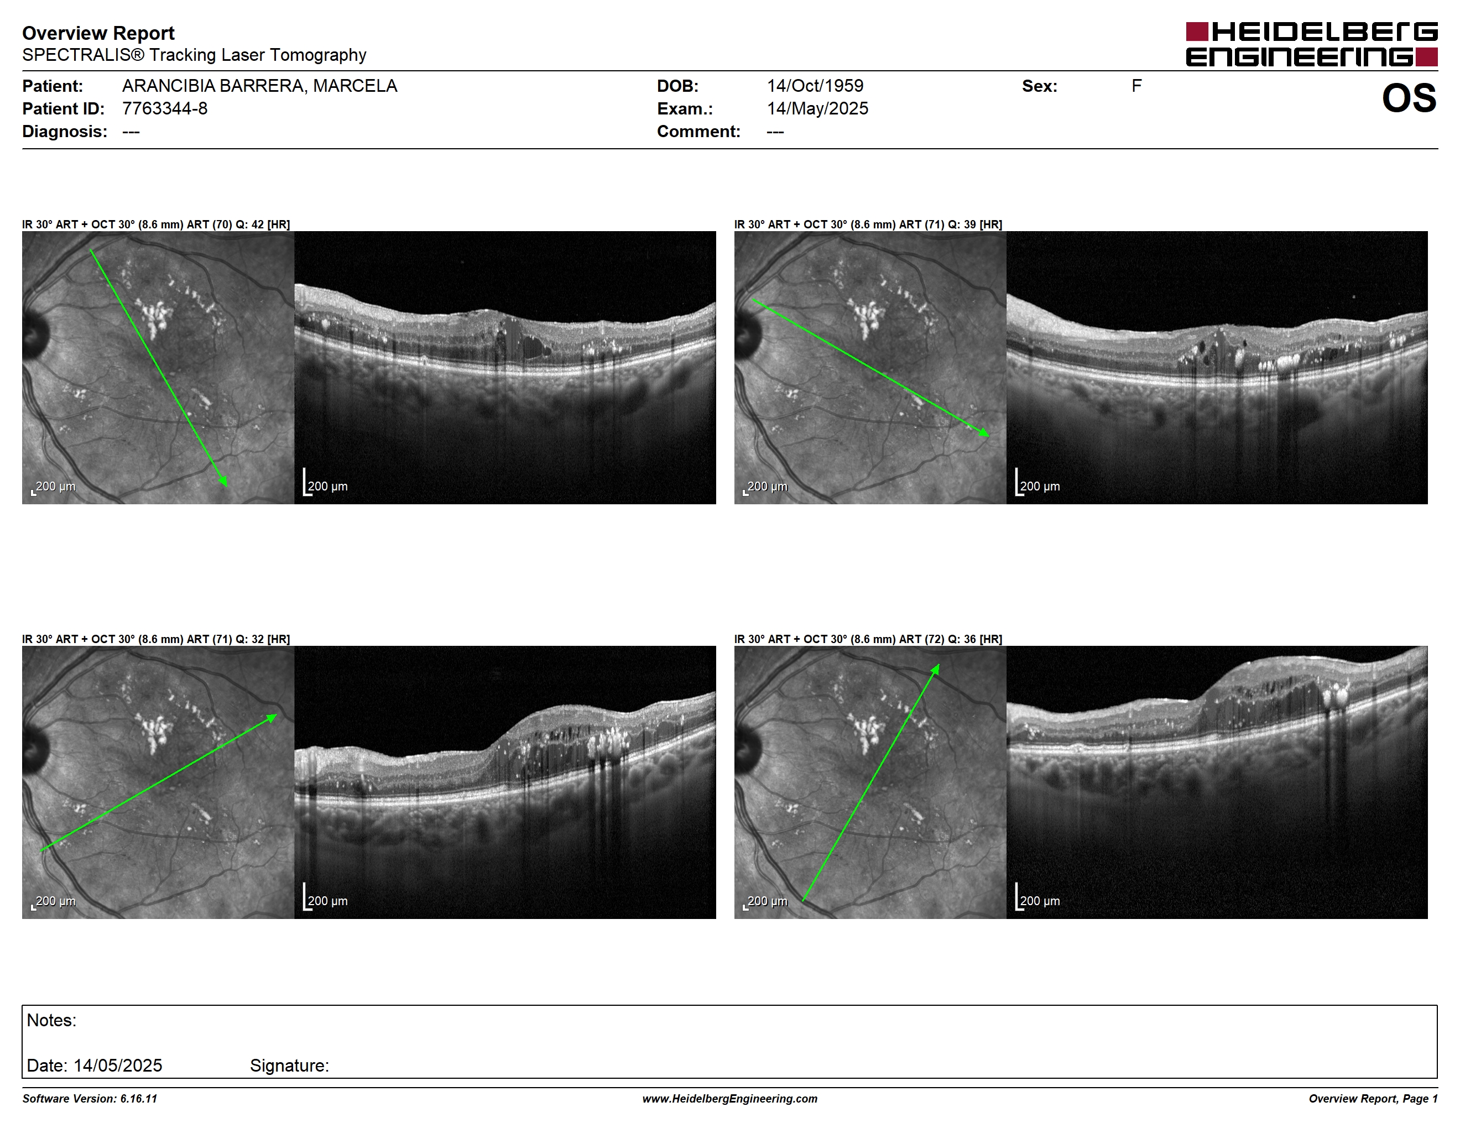Viewport: 1460px width, 1128px height.
Task: Click the Date: 14/05/2025 text
Action: tap(94, 1065)
